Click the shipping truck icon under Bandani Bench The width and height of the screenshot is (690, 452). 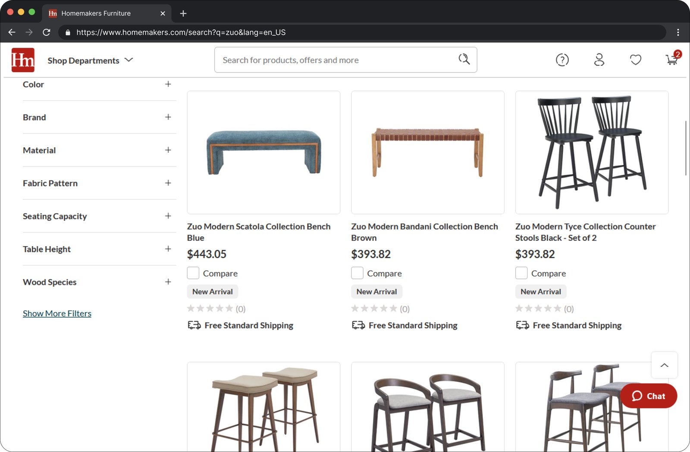[358, 325]
